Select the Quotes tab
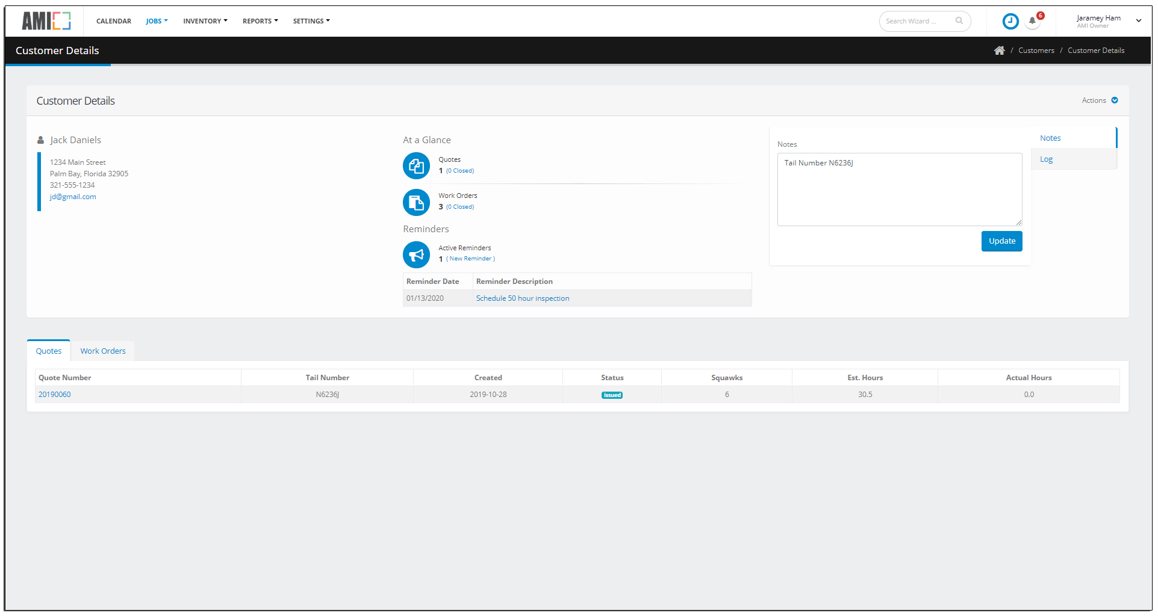This screenshot has height=616, width=1158. click(49, 351)
